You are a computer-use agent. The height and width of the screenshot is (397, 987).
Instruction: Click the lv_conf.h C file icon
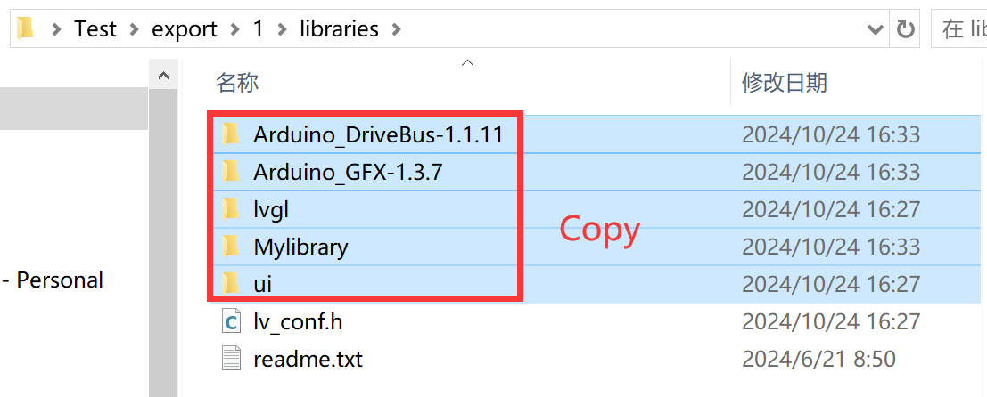231,321
